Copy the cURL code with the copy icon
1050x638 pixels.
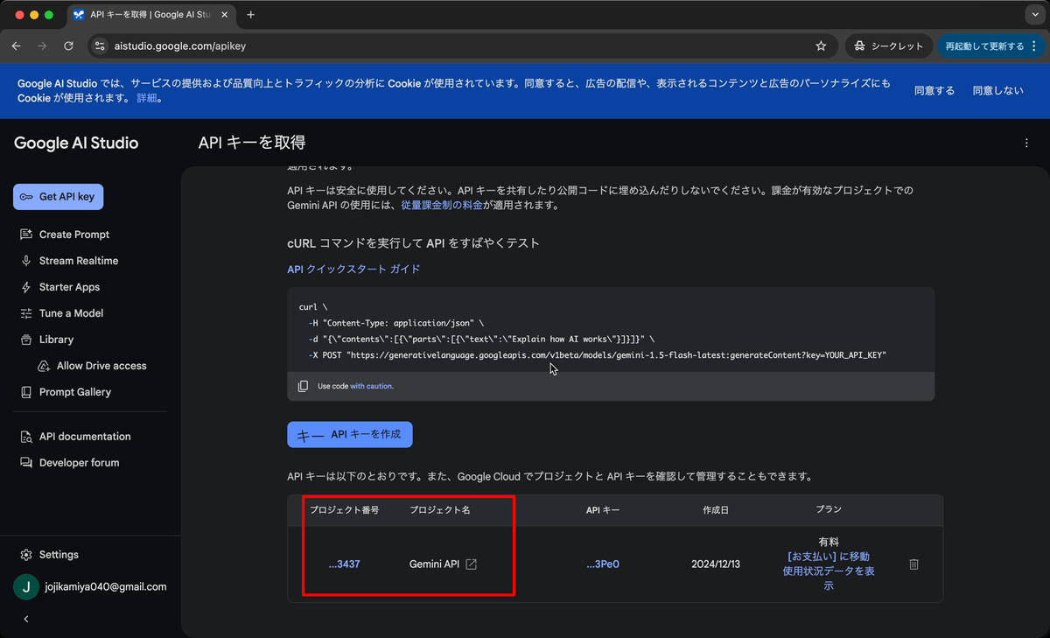click(x=303, y=386)
